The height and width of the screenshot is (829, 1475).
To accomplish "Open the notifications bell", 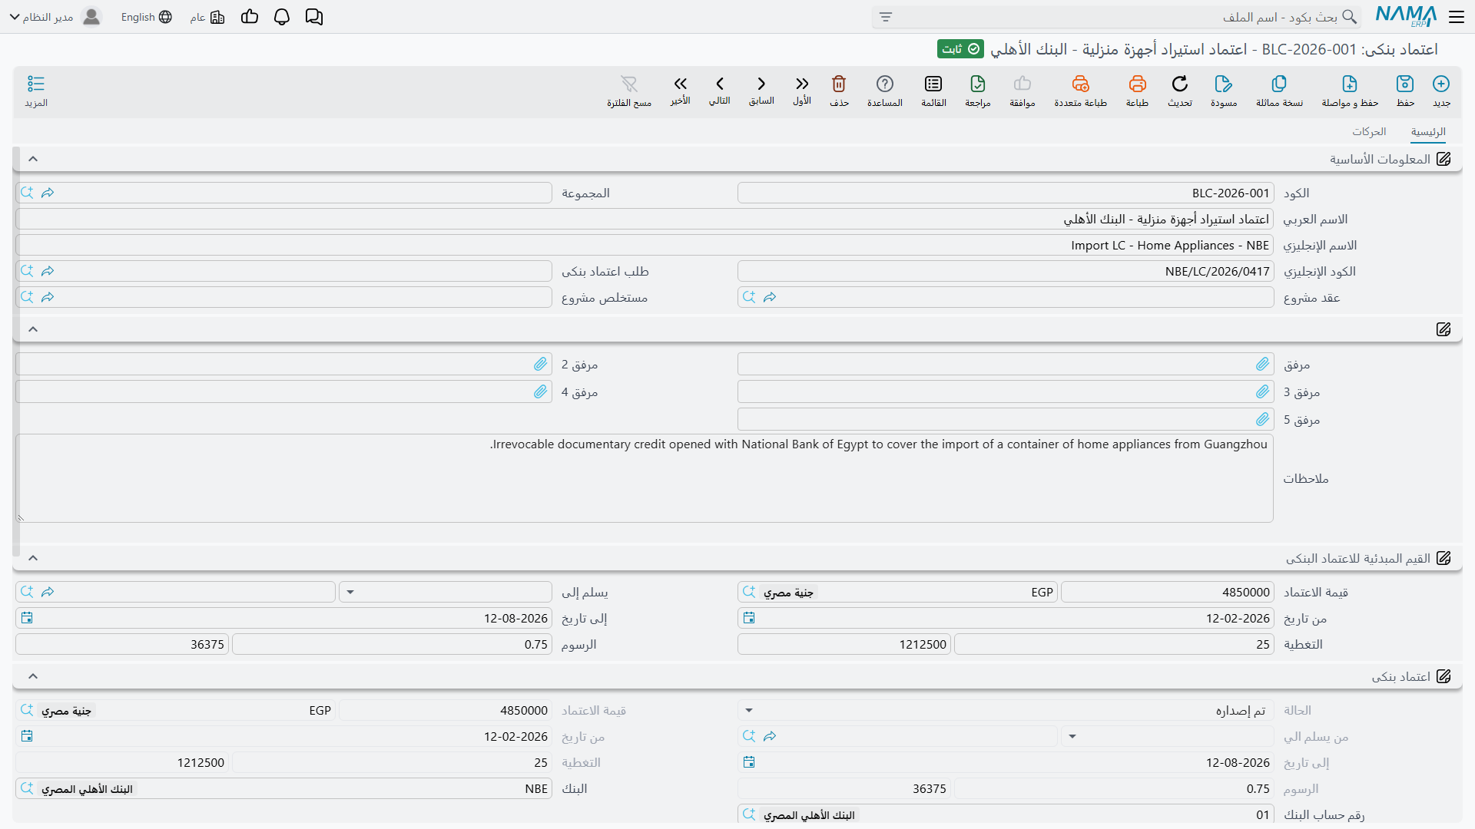I will pyautogui.click(x=282, y=17).
